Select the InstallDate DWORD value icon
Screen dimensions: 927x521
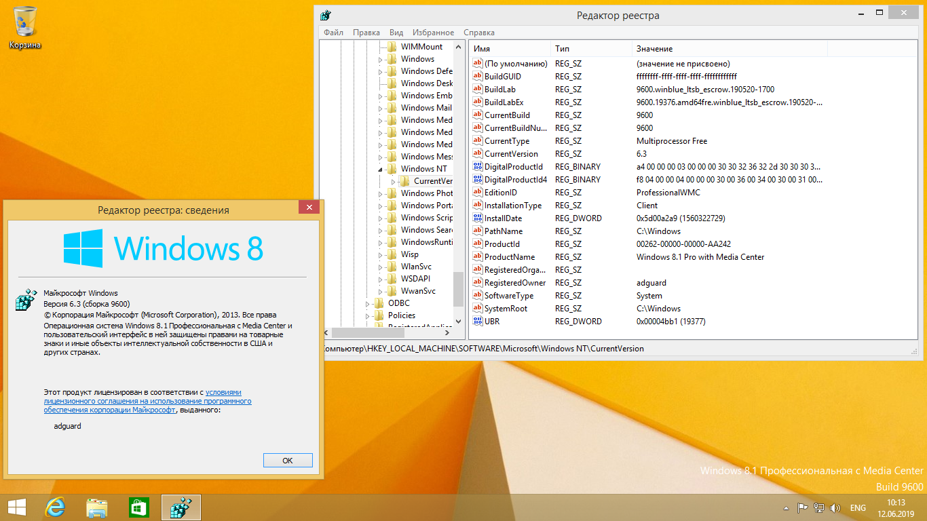pos(478,218)
